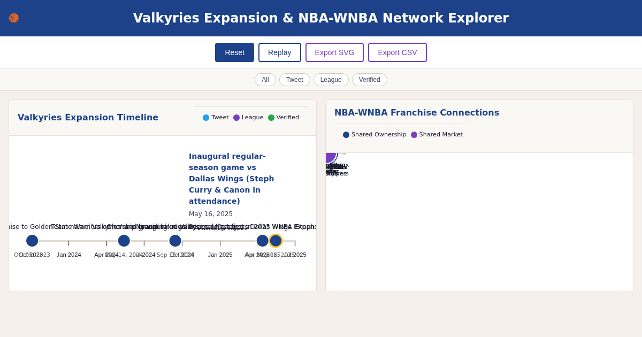This screenshot has height=337, width=642.
Task: Filter events by League chip
Action: coord(331,80)
